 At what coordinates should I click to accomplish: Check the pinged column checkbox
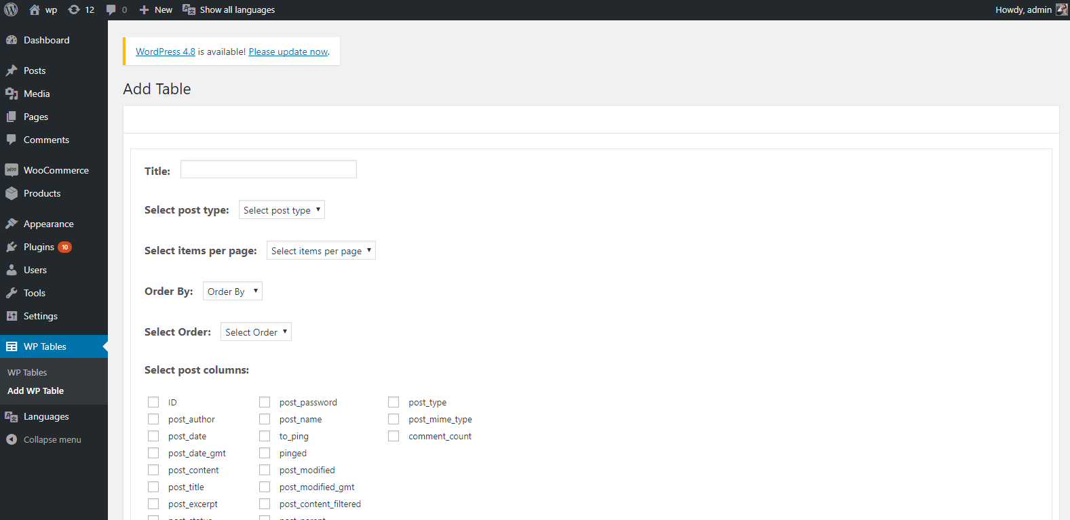tap(265, 453)
